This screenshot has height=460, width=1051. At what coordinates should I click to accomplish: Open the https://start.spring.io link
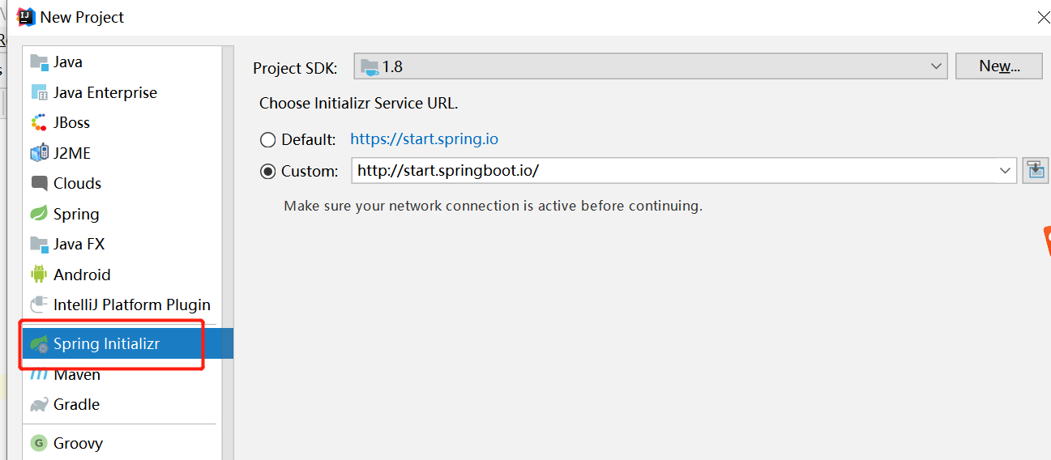(424, 139)
